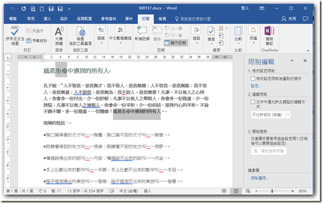322x203 pixels.
Task: Open Print Preview from quick access toolbar
Action: pyautogui.click(x=33, y=8)
